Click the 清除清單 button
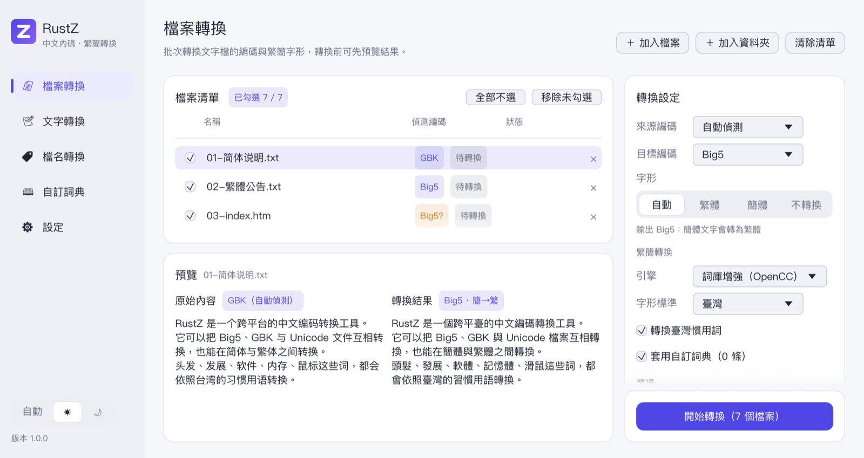The height and width of the screenshot is (458, 864). point(815,43)
